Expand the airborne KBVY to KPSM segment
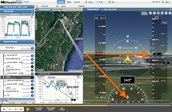This screenshot has width=172, height=112. tap(5, 74)
